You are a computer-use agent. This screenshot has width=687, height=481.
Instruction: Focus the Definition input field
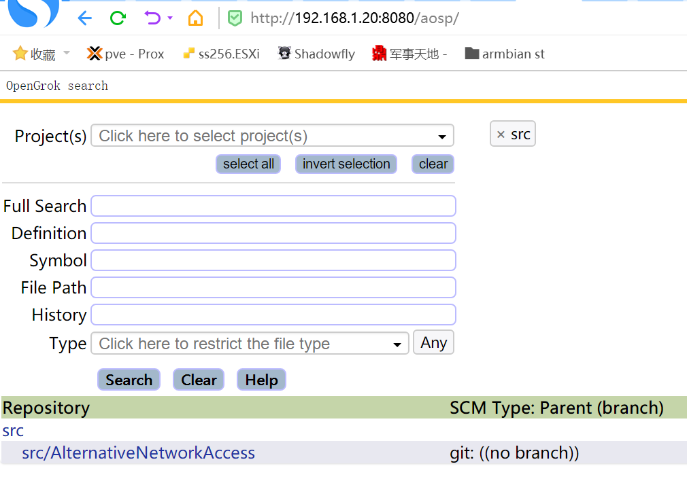pos(273,233)
